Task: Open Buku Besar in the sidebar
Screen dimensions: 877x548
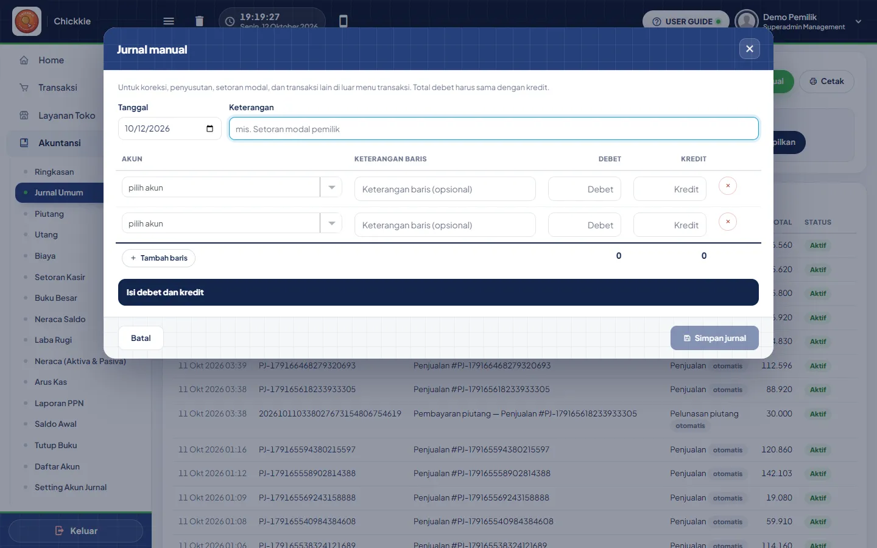Action: [56, 298]
